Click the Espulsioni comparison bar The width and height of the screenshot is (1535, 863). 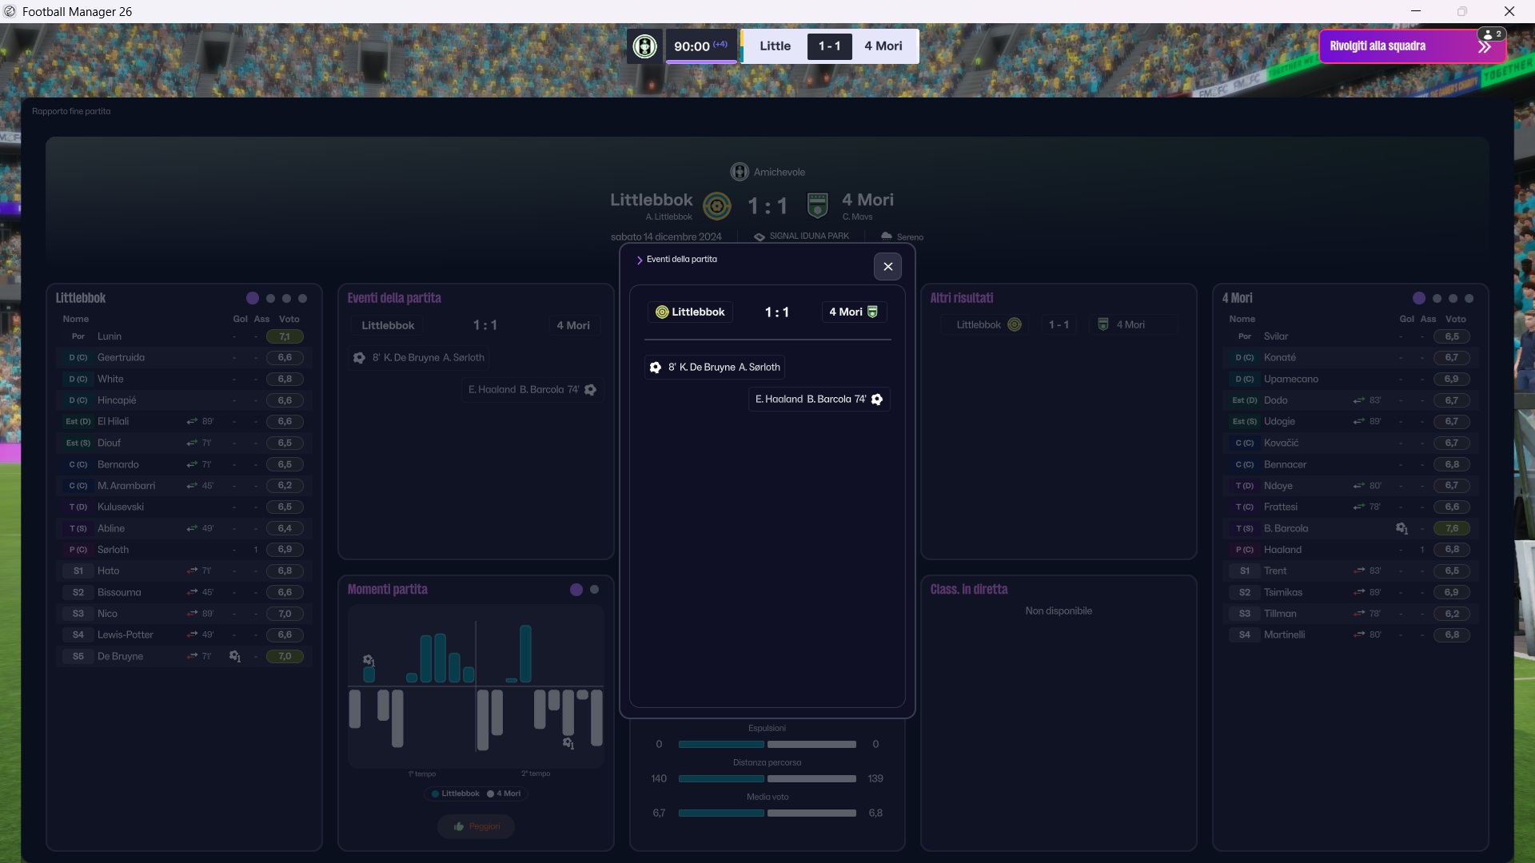[x=767, y=744]
